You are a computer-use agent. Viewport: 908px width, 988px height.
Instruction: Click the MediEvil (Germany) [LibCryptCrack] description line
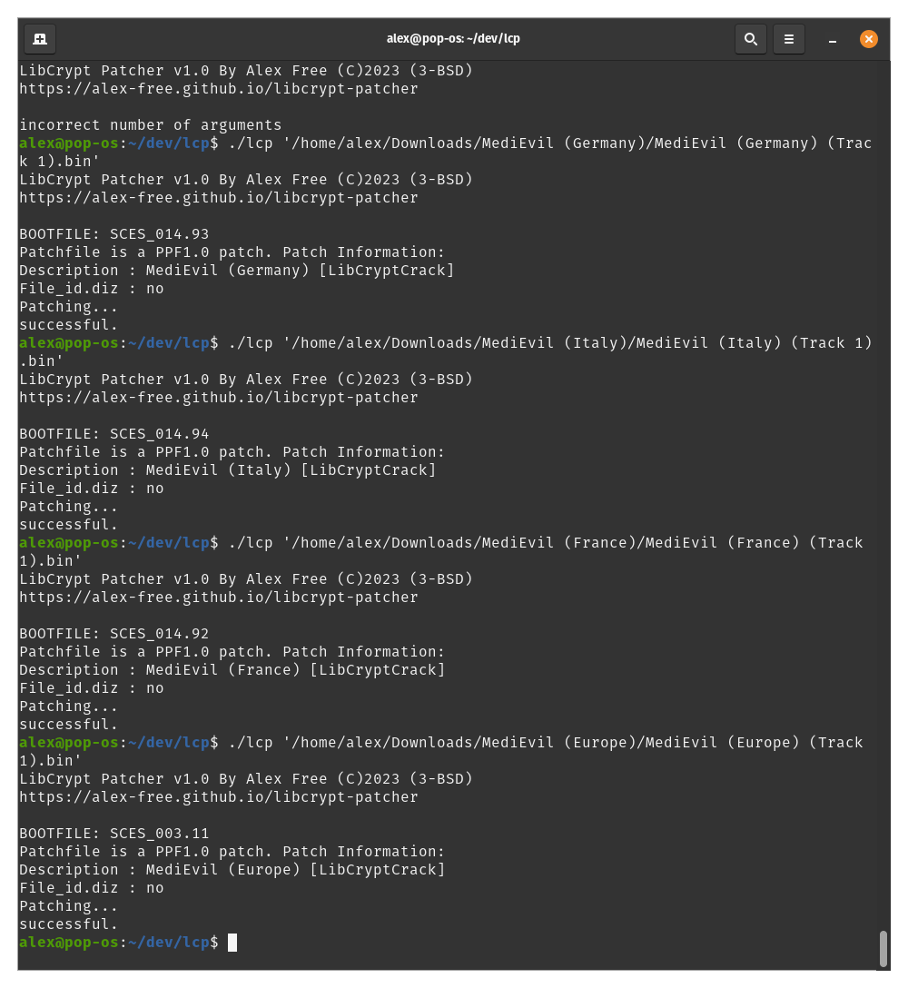(237, 271)
